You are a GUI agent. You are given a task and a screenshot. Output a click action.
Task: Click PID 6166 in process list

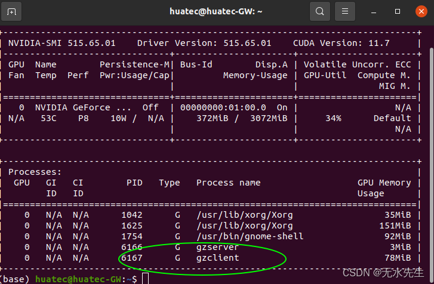[x=132, y=247]
